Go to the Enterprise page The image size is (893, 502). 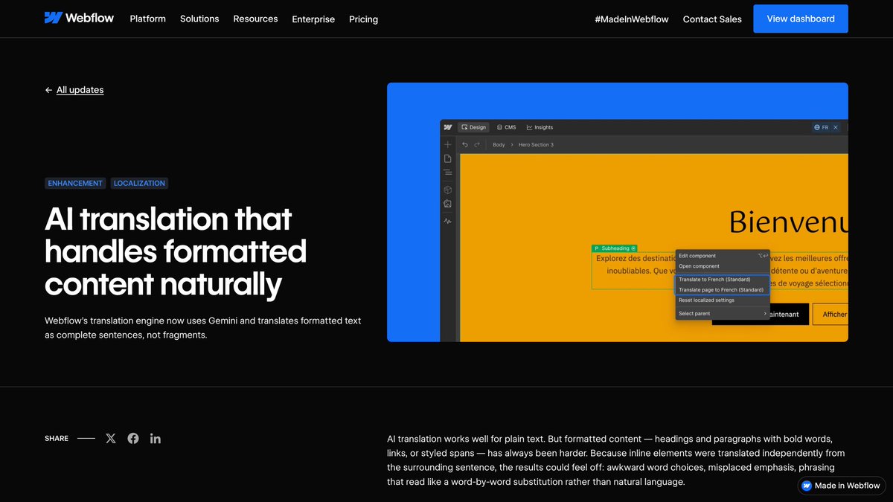pyautogui.click(x=313, y=19)
